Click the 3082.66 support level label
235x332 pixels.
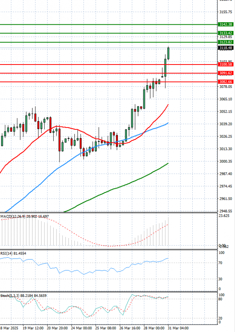point(226,82)
